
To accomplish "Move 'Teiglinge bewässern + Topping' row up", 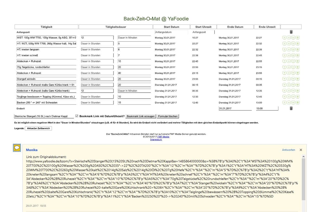I will coord(289,97).
